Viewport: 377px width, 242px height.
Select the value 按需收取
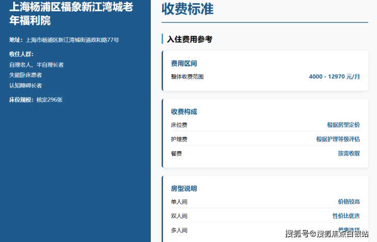click(x=349, y=153)
